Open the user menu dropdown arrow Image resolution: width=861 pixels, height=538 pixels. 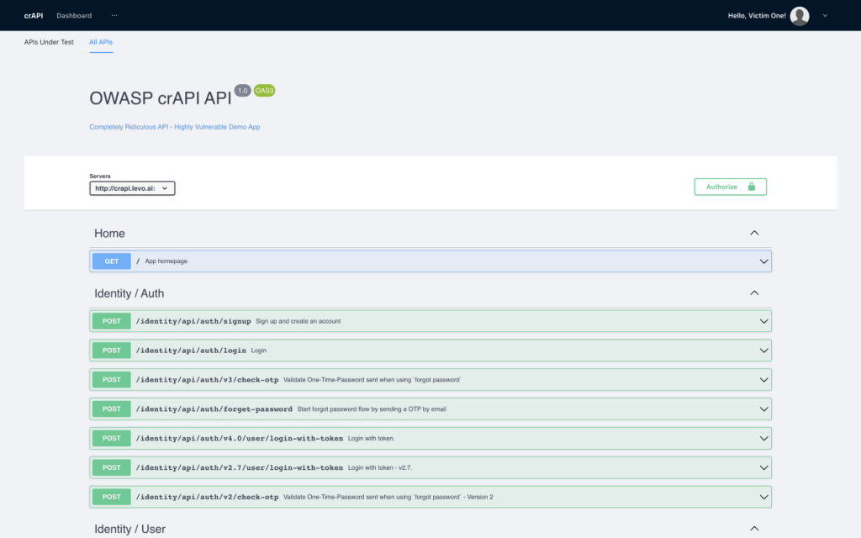(x=825, y=16)
